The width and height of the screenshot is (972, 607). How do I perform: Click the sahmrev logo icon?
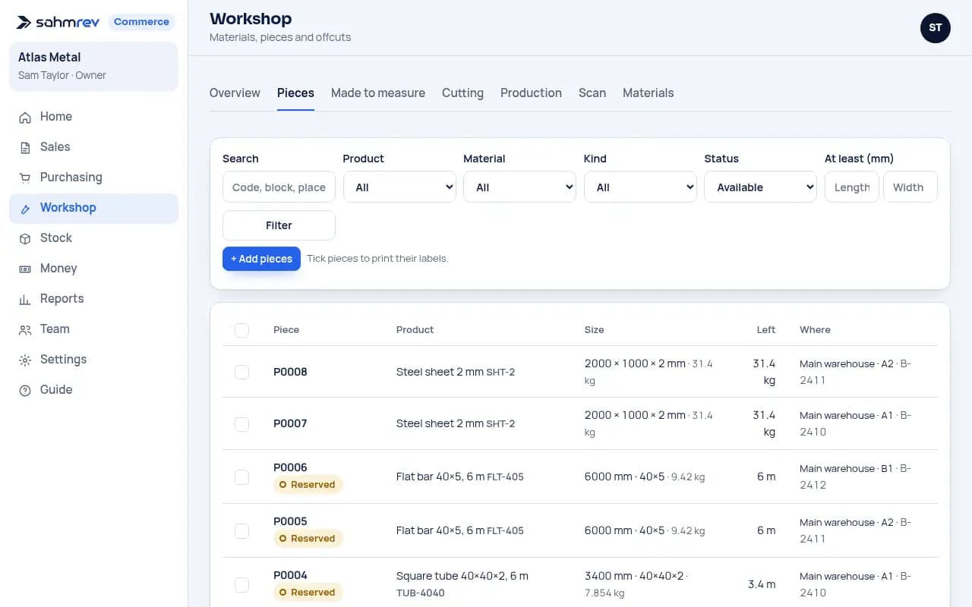(24, 22)
